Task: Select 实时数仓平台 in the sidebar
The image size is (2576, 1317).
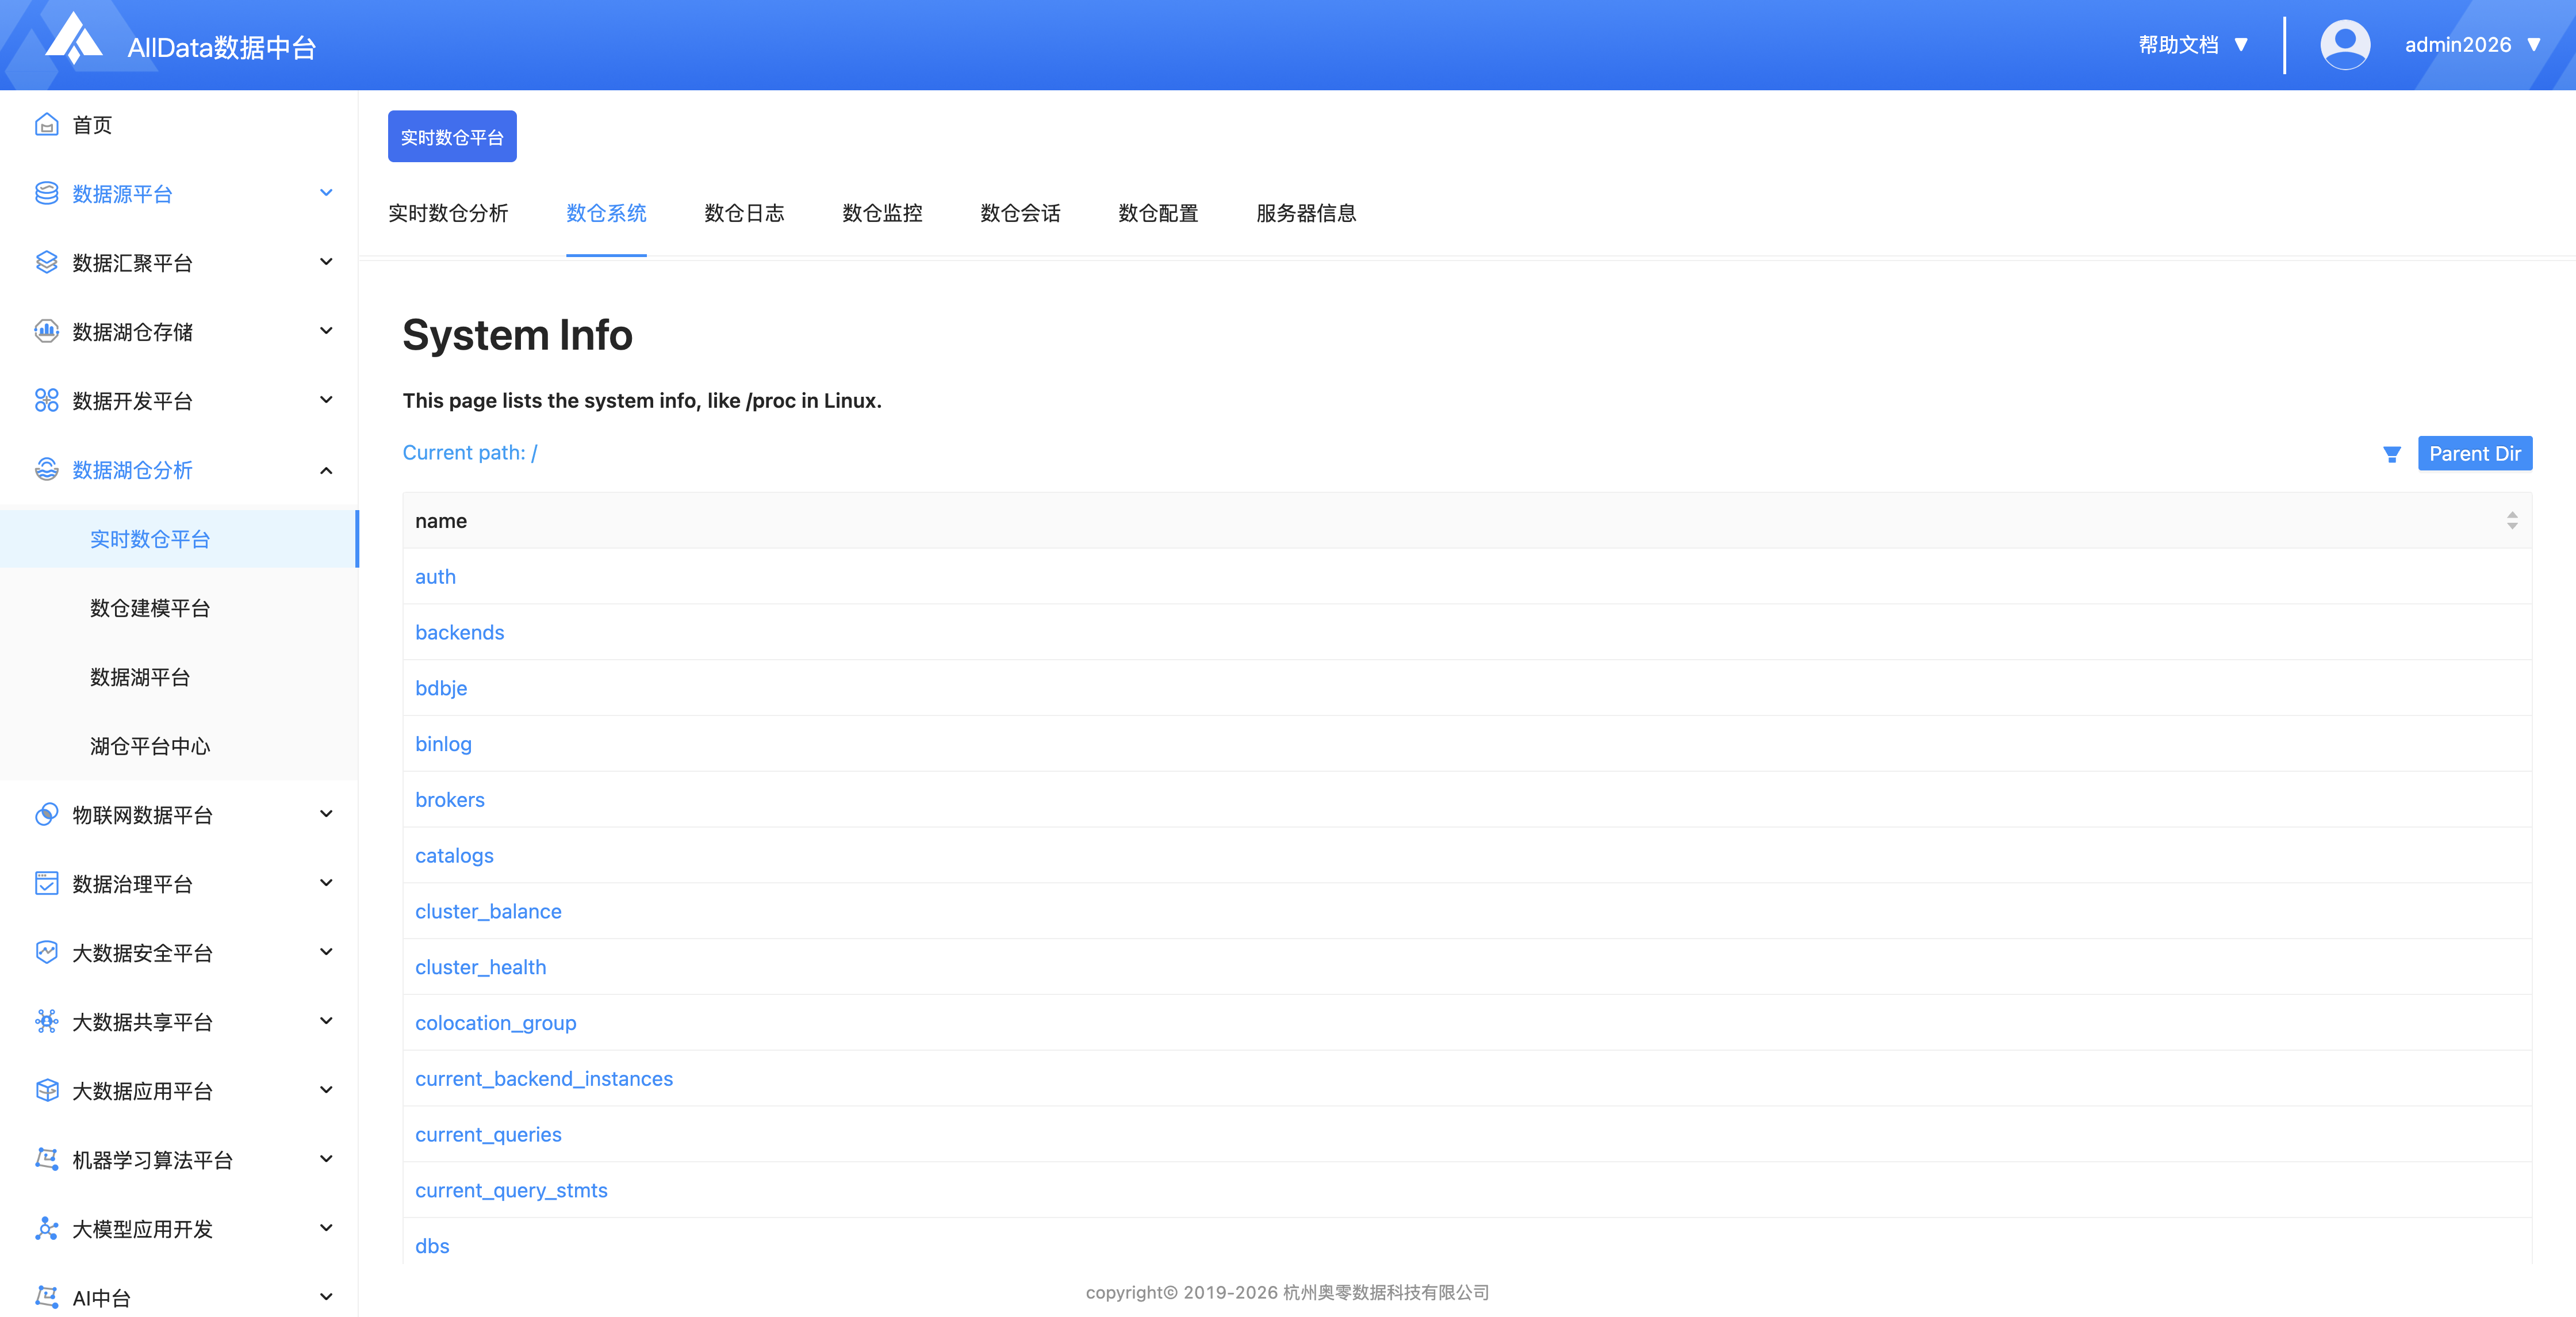Action: tap(178, 539)
